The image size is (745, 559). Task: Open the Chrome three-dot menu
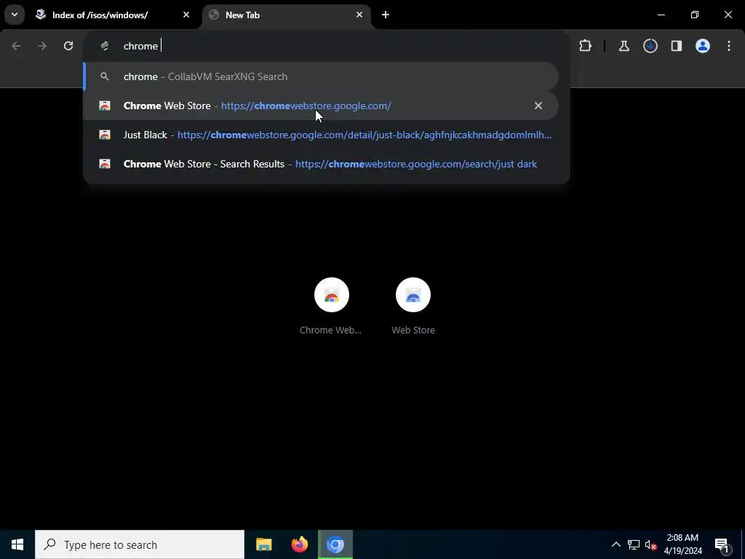728,46
